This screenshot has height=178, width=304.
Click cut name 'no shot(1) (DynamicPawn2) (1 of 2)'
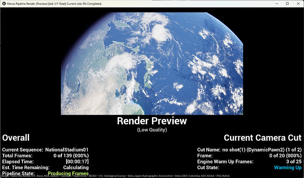pos(262,150)
